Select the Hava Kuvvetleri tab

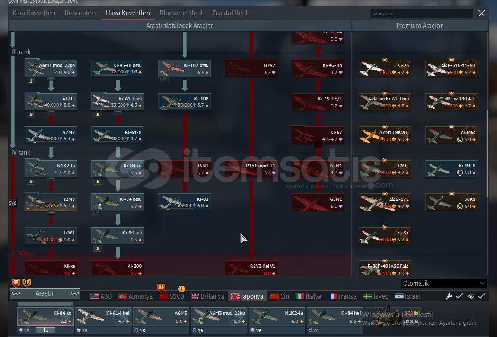128,13
